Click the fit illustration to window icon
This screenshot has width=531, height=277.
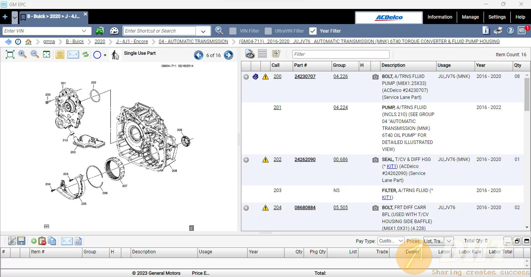tap(10, 55)
